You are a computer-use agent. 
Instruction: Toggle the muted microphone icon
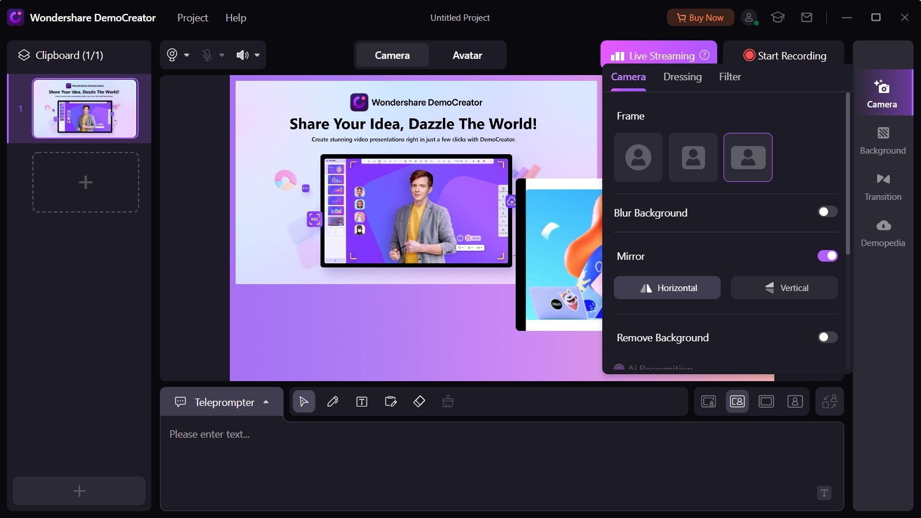coord(207,55)
